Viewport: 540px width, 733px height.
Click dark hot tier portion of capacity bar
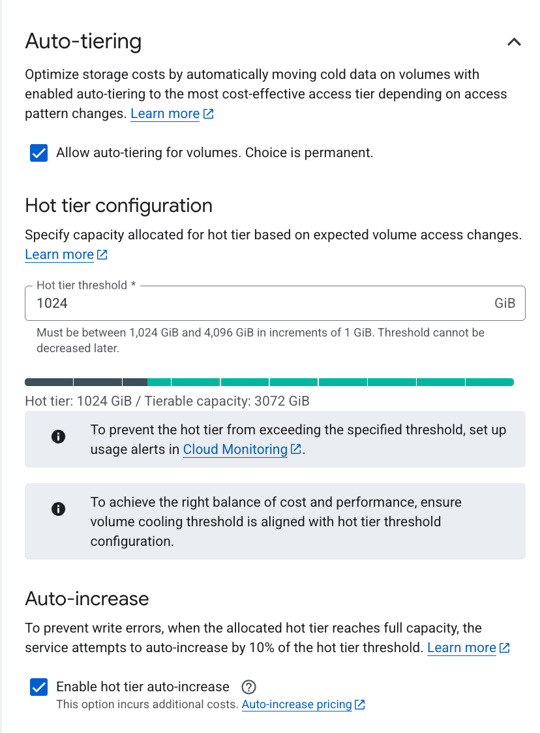tap(86, 382)
